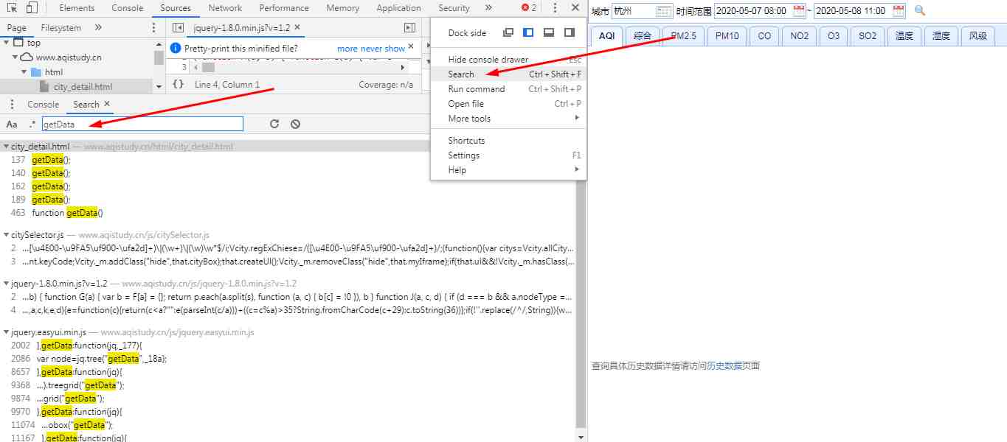
Task: Select dock to left icon
Action: 528,32
